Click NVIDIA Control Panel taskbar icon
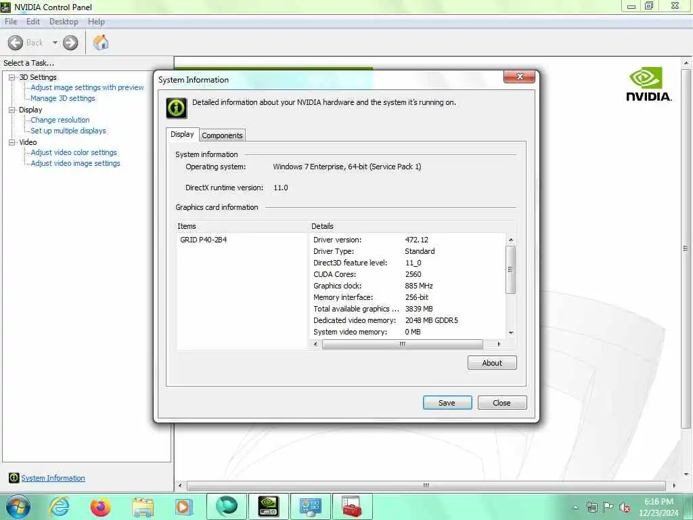Screen dimensions: 693x520 point(268,506)
